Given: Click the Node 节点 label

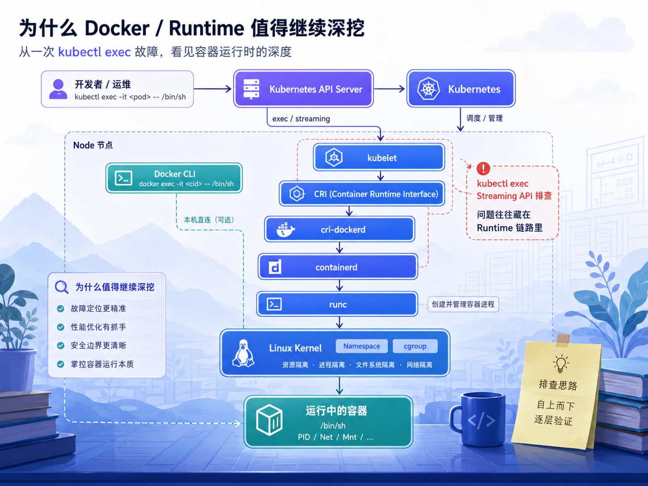Looking at the screenshot, I should click(93, 145).
